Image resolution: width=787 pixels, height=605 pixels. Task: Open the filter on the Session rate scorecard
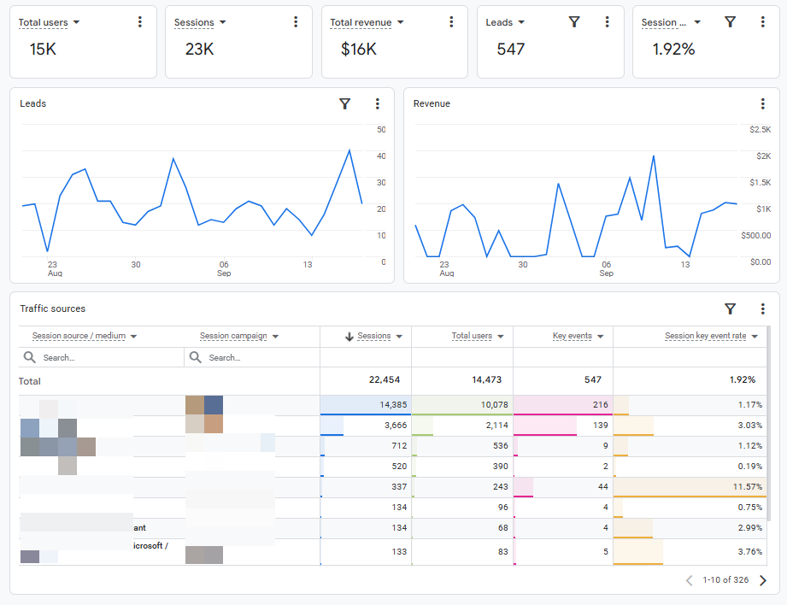730,22
